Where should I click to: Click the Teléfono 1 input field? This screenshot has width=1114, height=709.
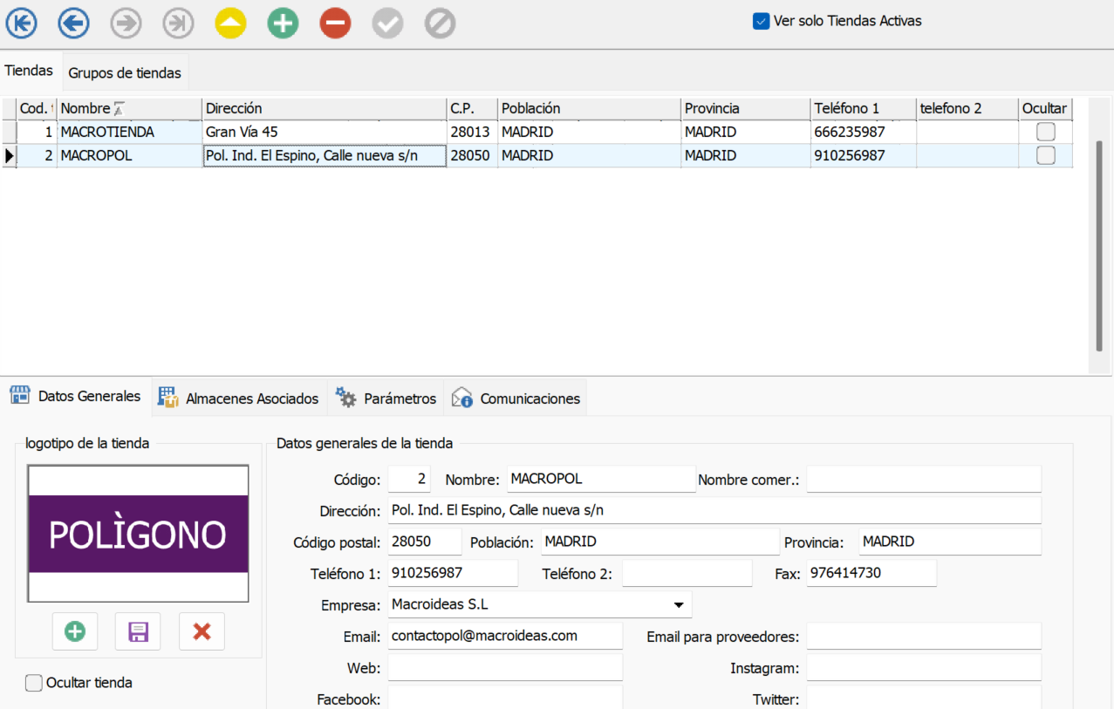coord(453,573)
